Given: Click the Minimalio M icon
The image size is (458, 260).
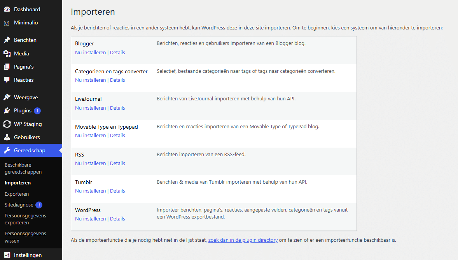Looking at the screenshot, I should pyautogui.click(x=7, y=23).
